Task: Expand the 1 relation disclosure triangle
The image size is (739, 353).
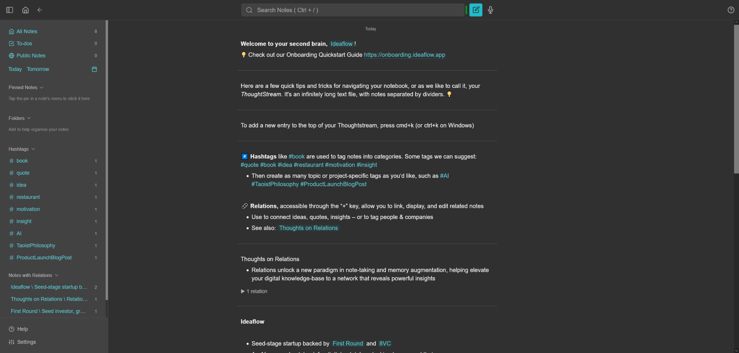Action: (243, 291)
